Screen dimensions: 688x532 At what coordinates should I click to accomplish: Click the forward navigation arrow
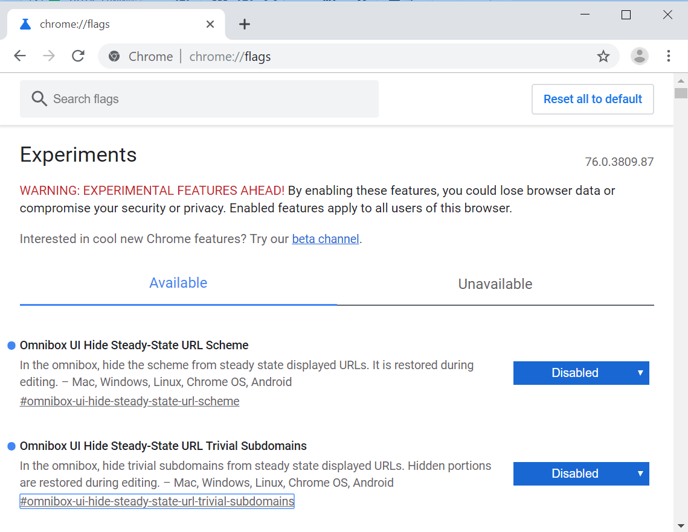coord(49,56)
